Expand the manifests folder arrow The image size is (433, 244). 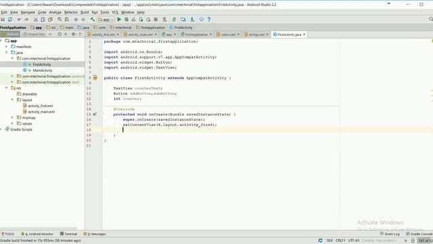[7, 47]
